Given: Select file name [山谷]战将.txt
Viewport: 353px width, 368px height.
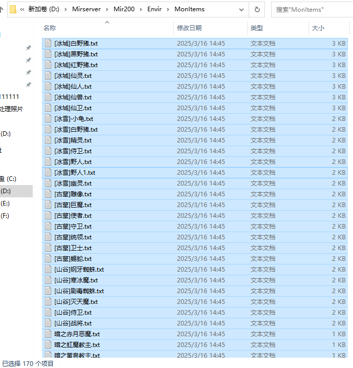Looking at the screenshot, I should [73, 323].
